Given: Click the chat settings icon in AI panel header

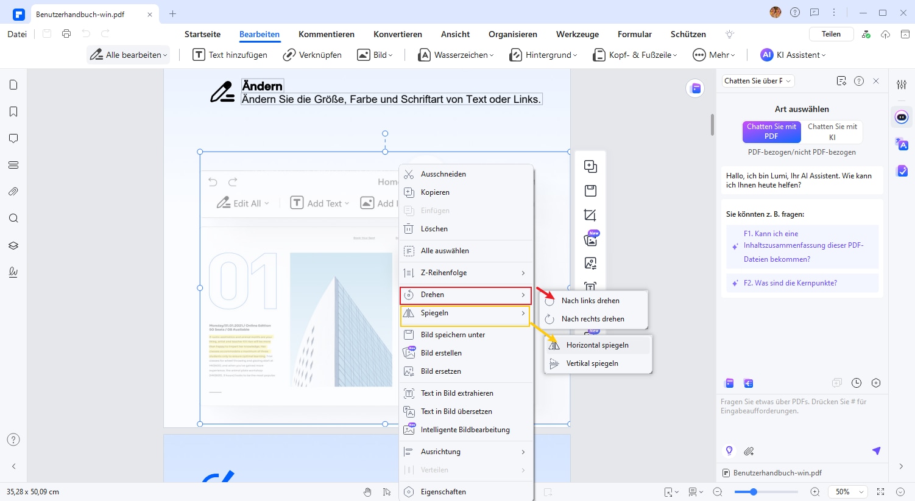Looking at the screenshot, I should pos(841,81).
